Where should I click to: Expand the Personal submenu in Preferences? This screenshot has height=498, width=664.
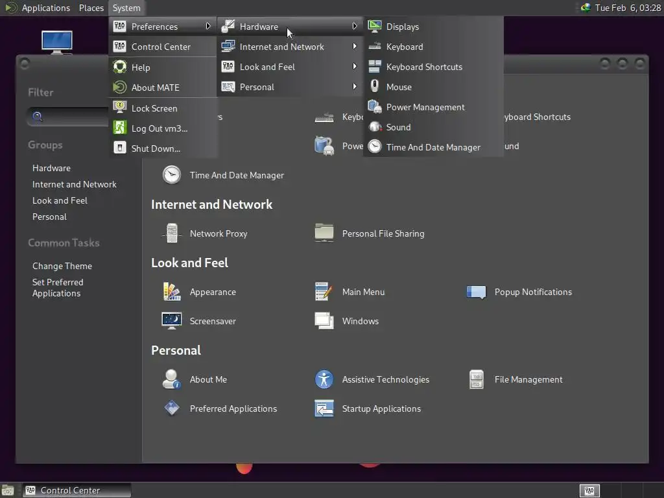tap(290, 87)
